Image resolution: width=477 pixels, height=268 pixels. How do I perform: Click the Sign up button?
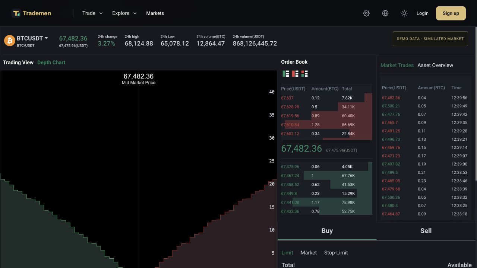coord(451,13)
